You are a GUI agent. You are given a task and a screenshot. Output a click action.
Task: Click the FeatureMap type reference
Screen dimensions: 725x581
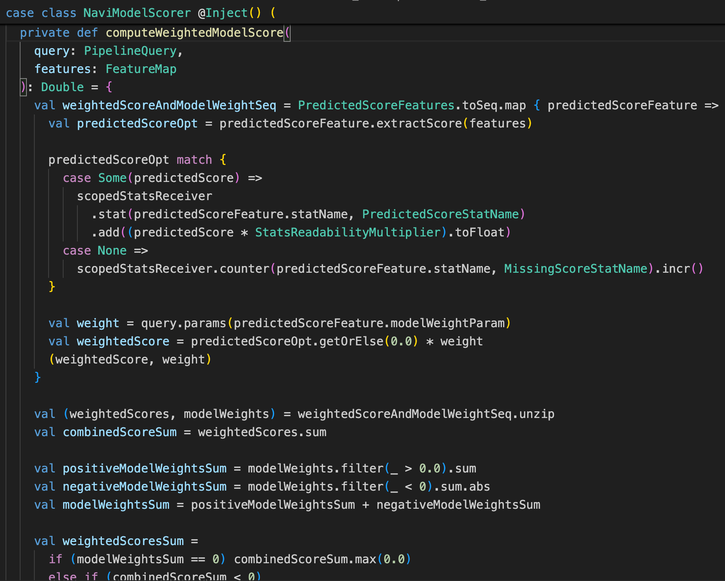(x=141, y=69)
